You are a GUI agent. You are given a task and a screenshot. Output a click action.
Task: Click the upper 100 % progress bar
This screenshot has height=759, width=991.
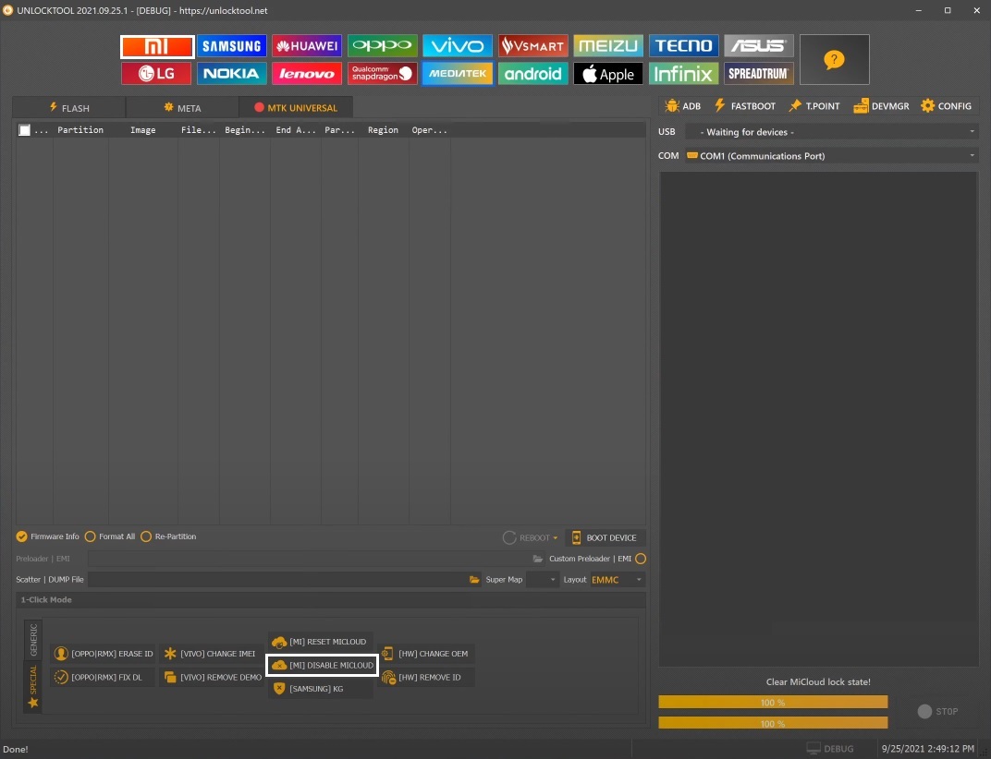(x=772, y=702)
